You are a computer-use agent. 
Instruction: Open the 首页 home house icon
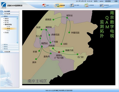44,5
